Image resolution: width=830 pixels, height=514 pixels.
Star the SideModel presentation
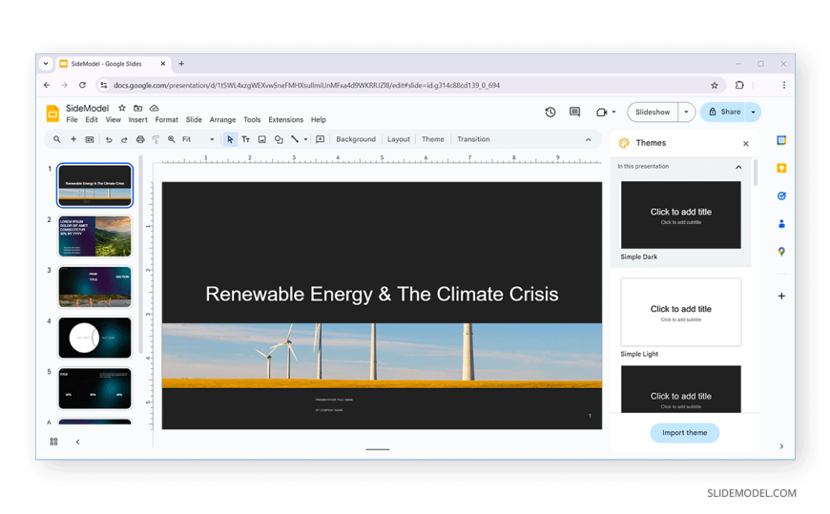click(122, 108)
